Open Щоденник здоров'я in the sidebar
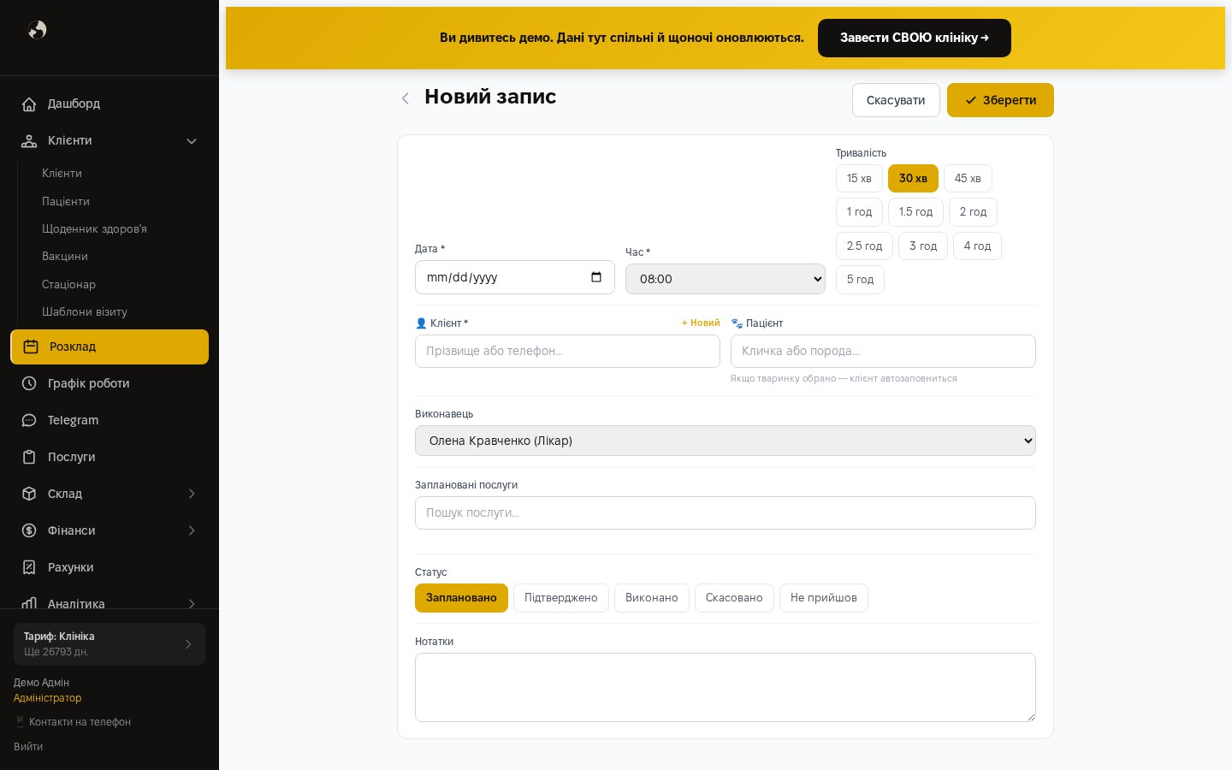The image size is (1232, 770). pyautogui.click(x=94, y=228)
